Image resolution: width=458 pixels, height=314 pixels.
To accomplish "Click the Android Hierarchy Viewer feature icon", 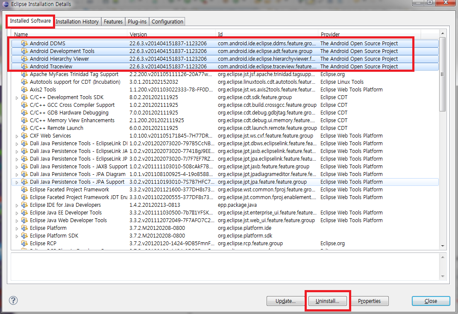I will (25, 59).
